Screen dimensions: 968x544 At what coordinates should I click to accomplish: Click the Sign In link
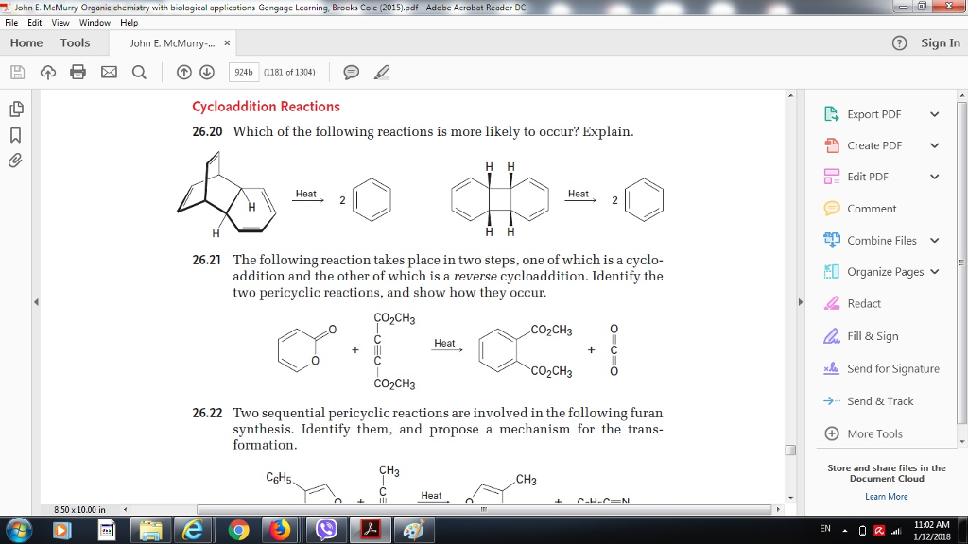(x=941, y=43)
